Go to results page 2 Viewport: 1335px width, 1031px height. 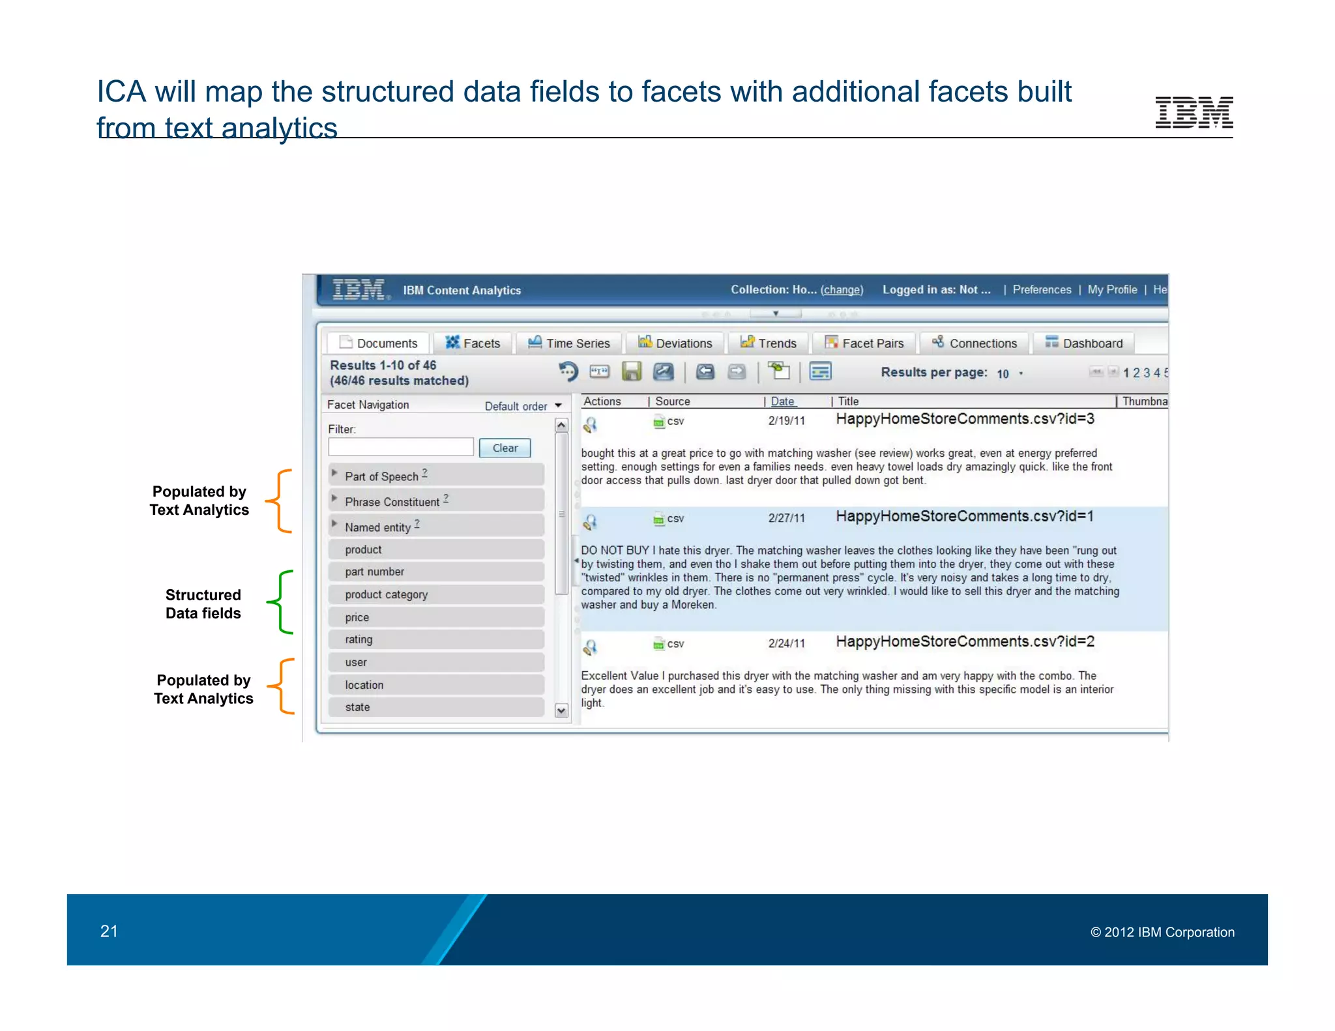1136,373
